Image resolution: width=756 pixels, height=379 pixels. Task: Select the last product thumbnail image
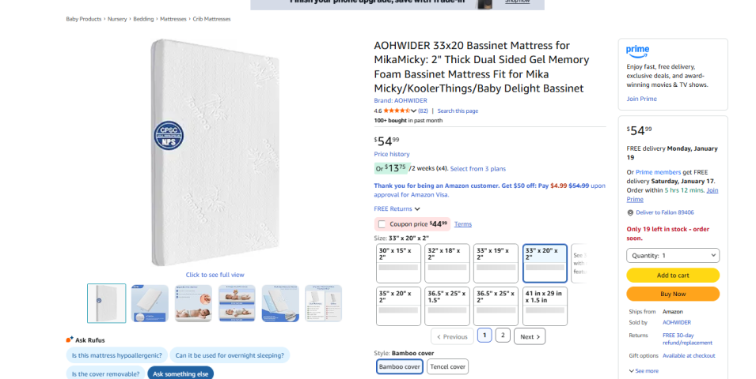[323, 303]
